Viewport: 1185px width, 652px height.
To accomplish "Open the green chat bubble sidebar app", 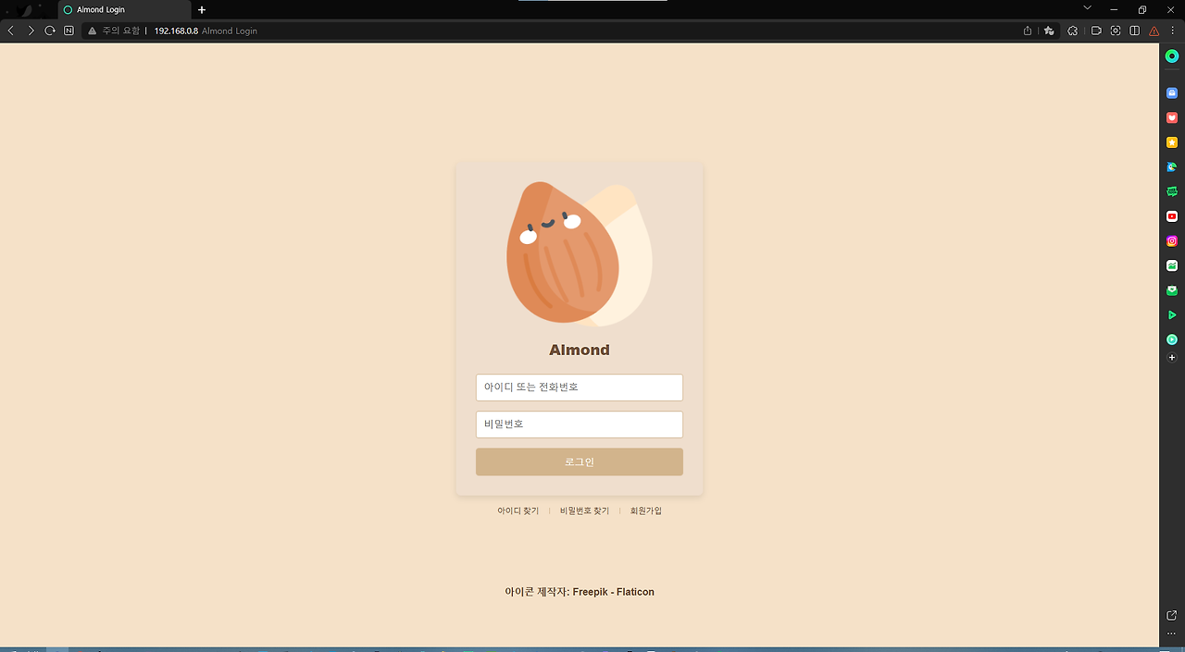I will coord(1172,191).
